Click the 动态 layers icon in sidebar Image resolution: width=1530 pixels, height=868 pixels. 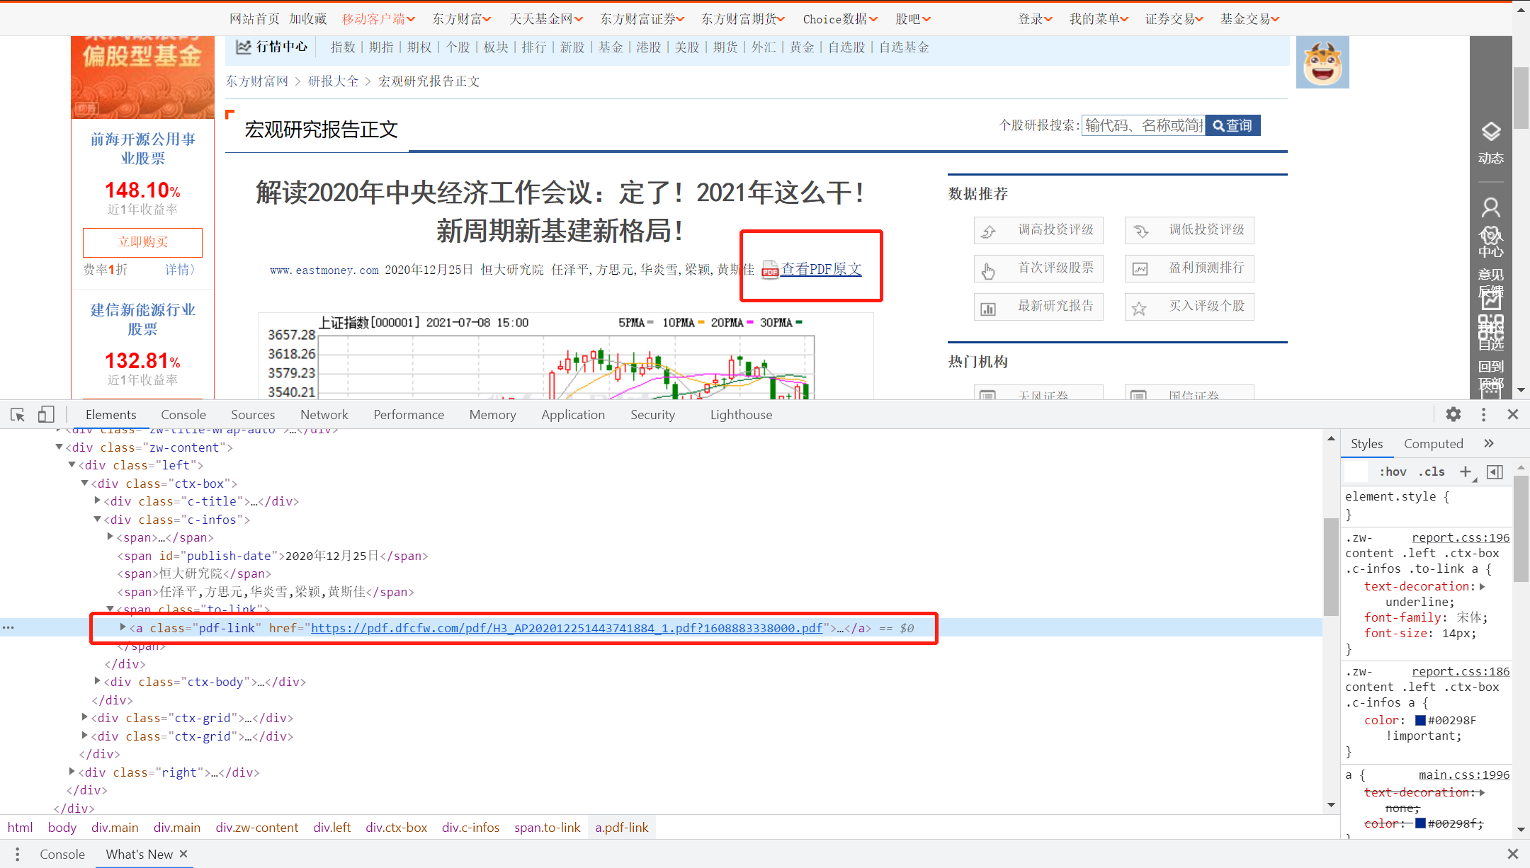[x=1491, y=132]
